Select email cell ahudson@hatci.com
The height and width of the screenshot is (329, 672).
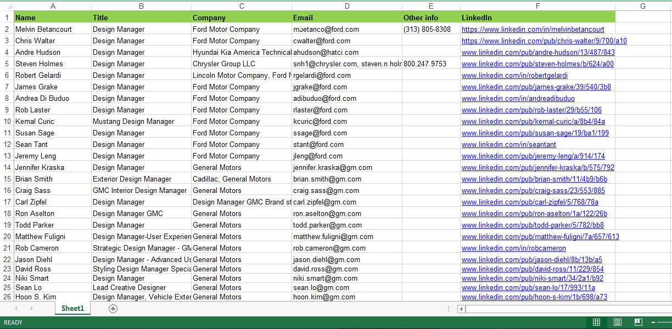point(347,53)
